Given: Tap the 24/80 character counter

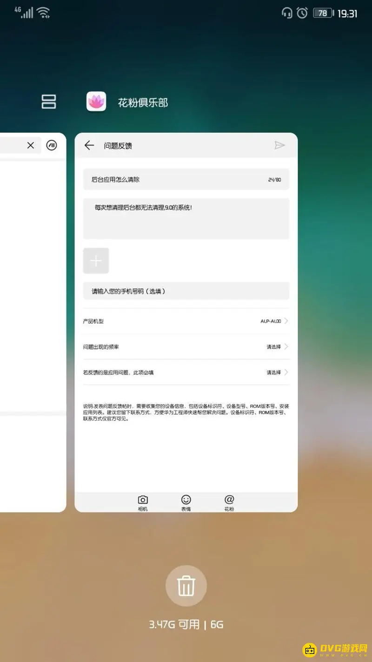Looking at the screenshot, I should coord(274,180).
